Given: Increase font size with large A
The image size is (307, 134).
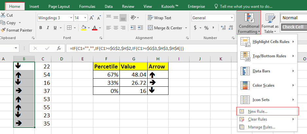Looking at the screenshot, I should coord(91,18).
